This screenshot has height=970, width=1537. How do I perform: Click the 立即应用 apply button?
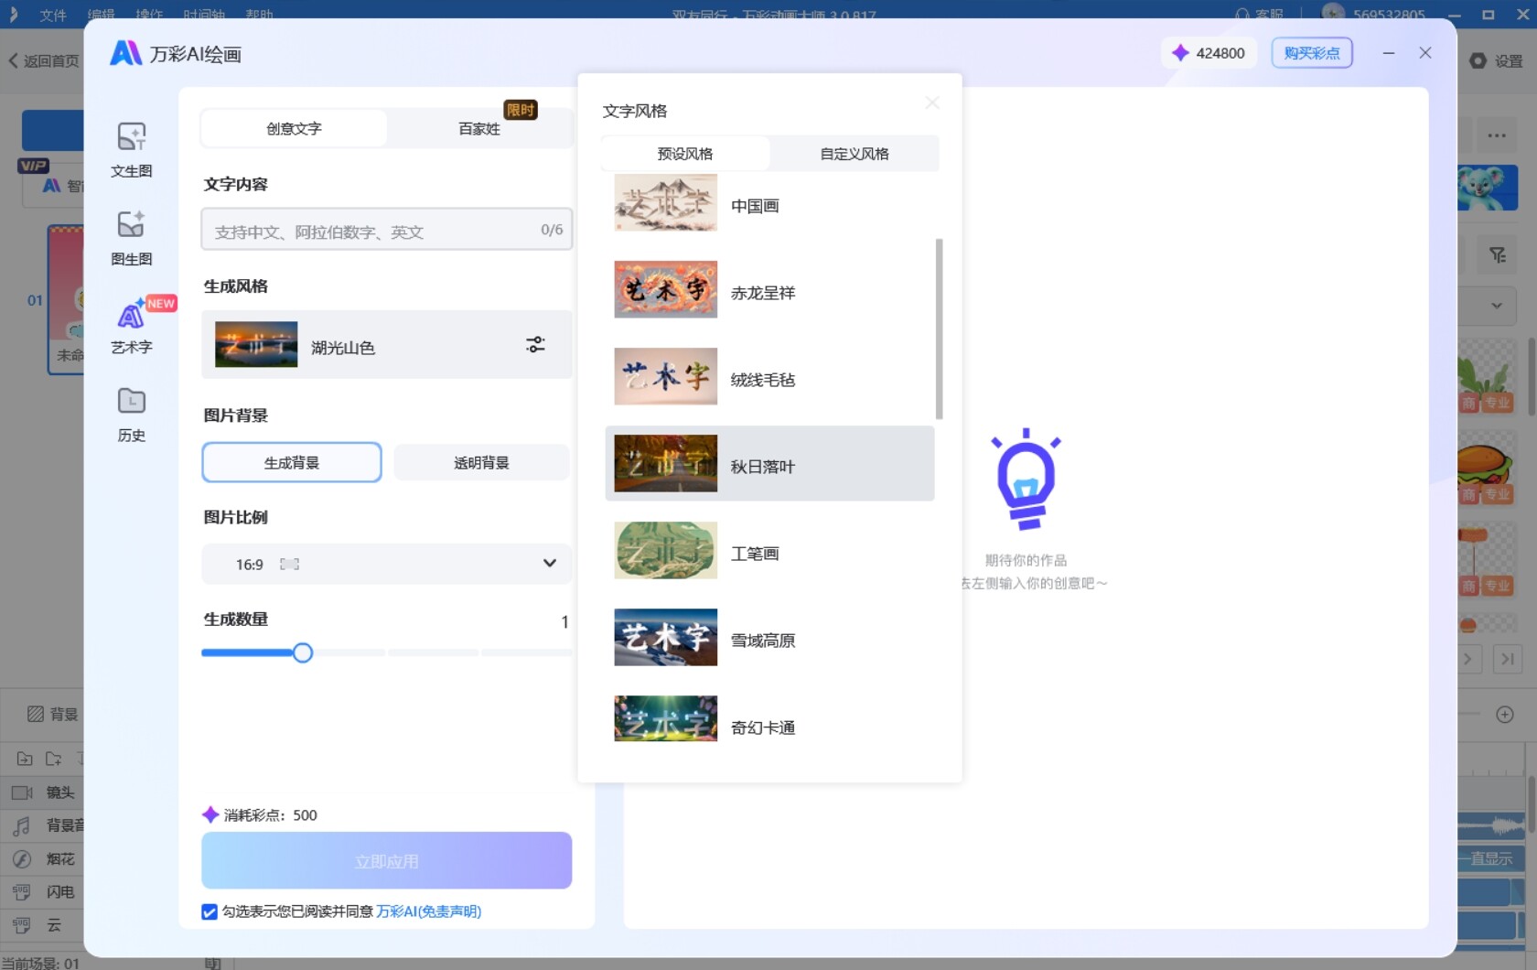(386, 860)
